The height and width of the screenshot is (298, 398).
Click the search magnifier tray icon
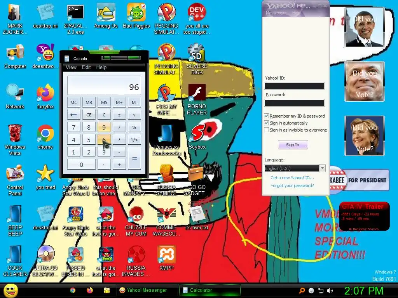point(302,291)
